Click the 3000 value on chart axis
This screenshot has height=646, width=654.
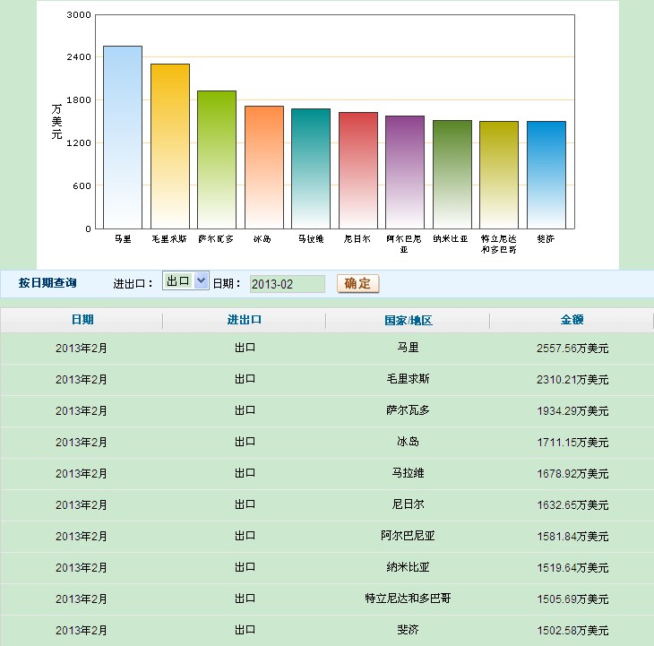click(79, 15)
